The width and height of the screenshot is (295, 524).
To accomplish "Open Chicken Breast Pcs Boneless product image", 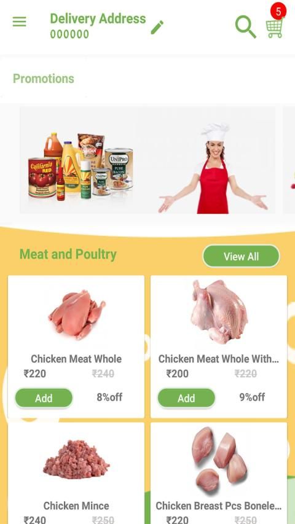I will (x=219, y=459).
